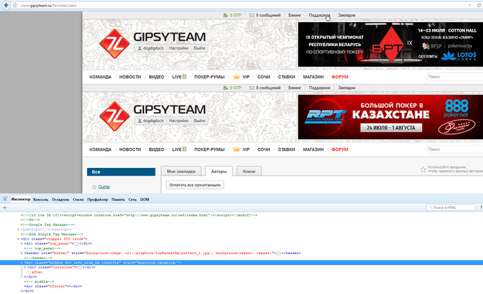Open ВИДЕО in the upper navigation menu

coord(157,77)
